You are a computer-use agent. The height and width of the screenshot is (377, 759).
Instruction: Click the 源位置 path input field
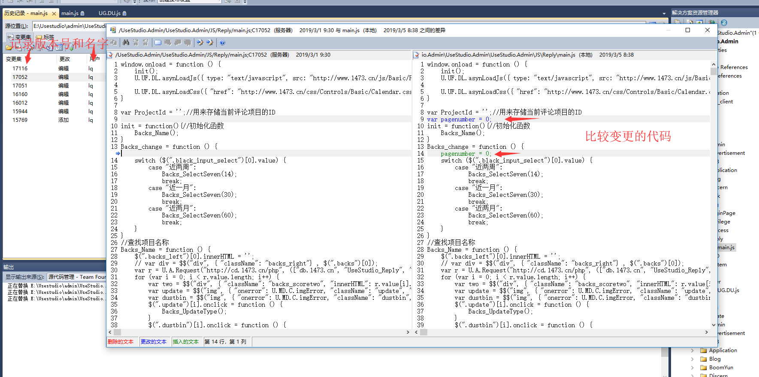[x=69, y=26]
